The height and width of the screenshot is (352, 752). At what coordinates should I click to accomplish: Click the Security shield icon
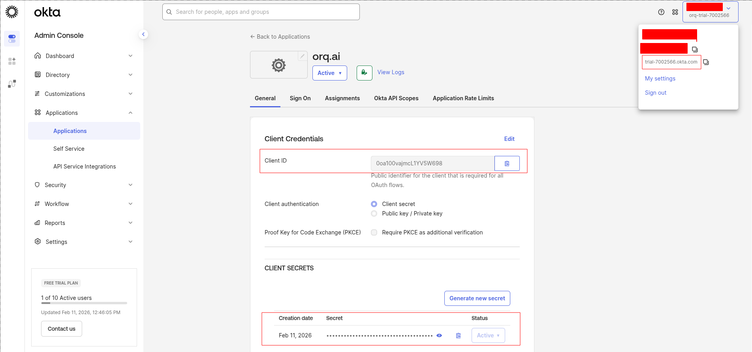(x=37, y=185)
